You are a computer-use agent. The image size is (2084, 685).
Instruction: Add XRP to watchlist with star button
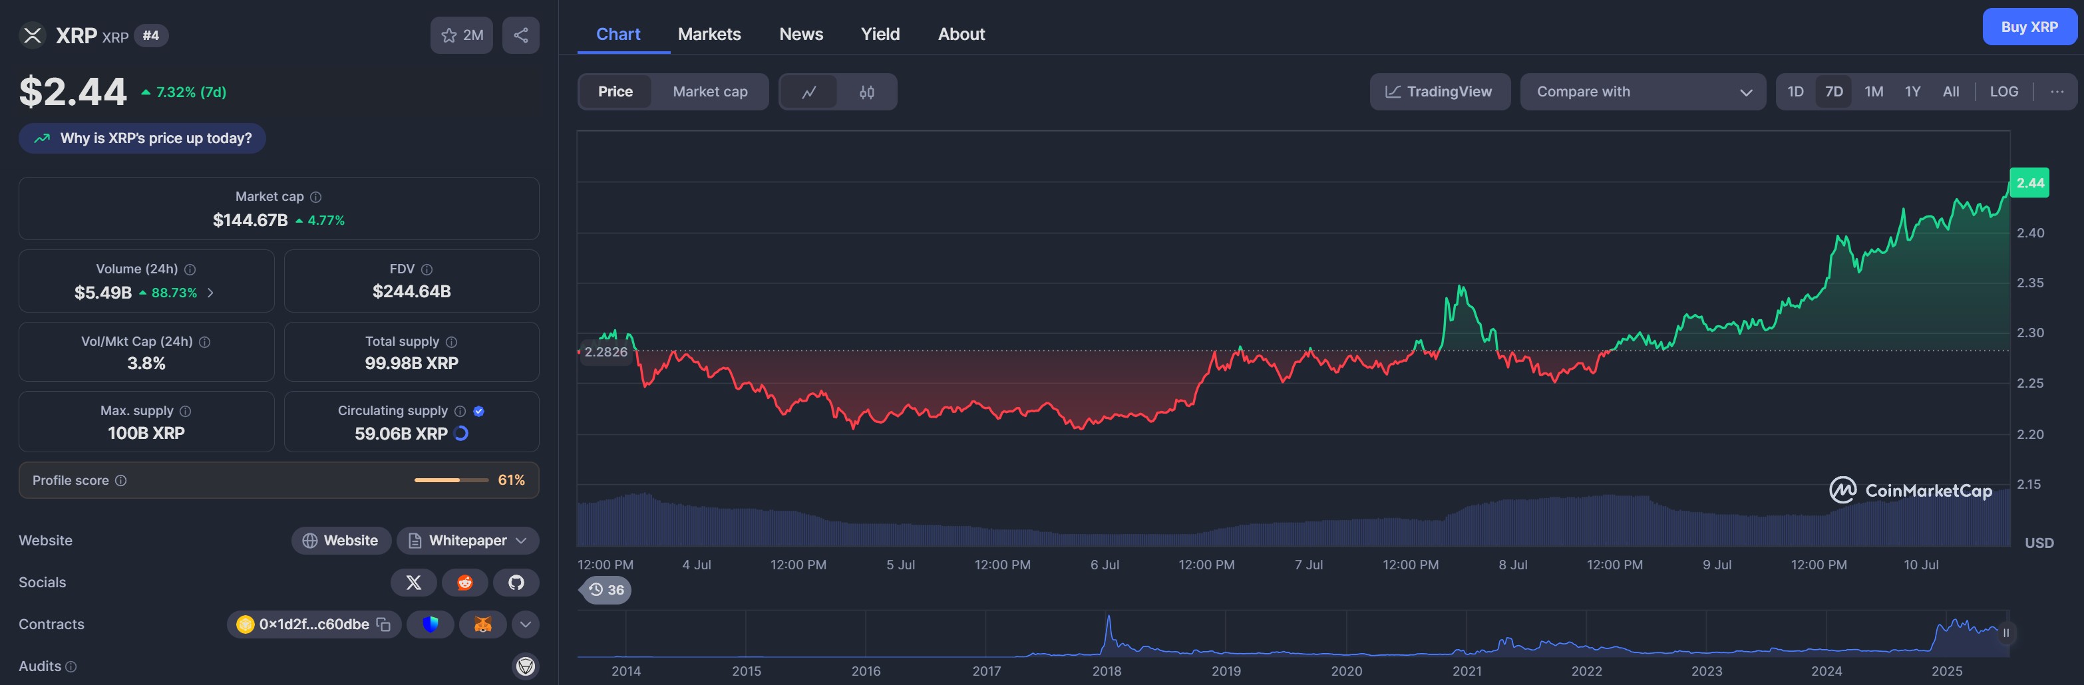pyautogui.click(x=461, y=35)
